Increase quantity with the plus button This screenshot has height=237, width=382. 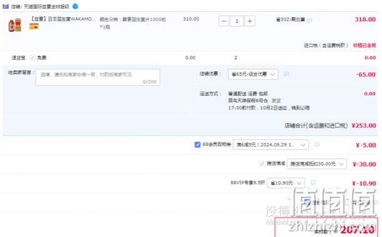click(250, 21)
